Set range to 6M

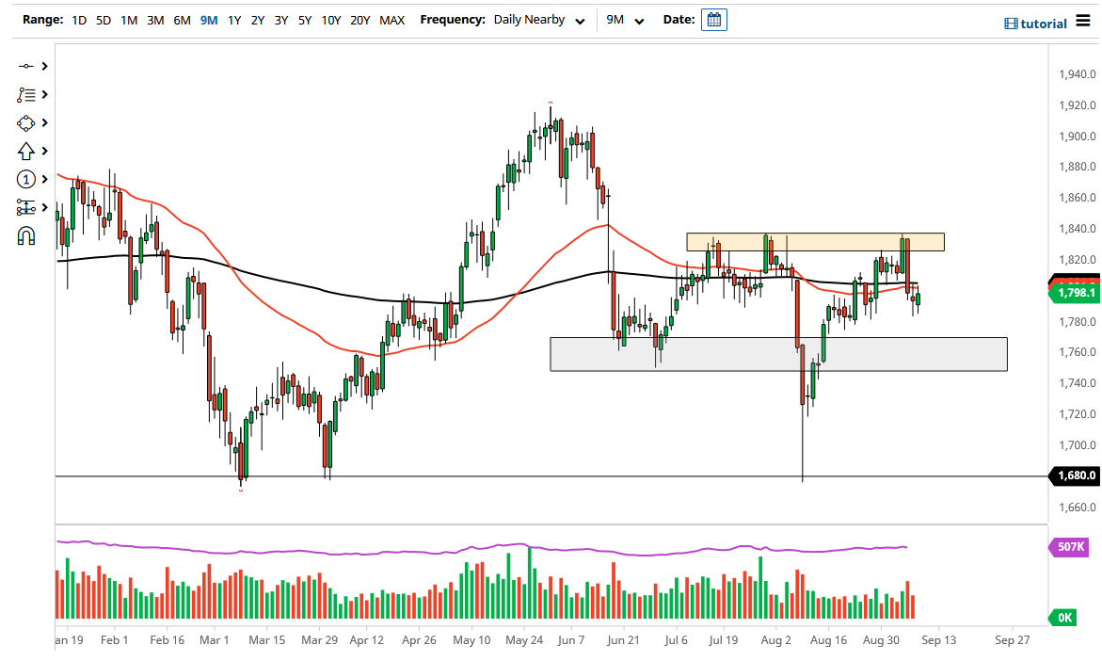182,20
